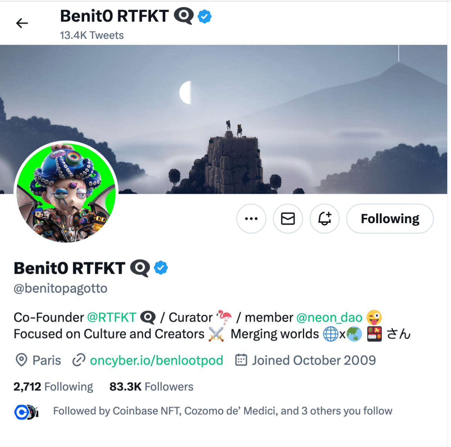Viewport: 451px width, 447px height.
Task: Toggle the Following button
Action: 390,219
